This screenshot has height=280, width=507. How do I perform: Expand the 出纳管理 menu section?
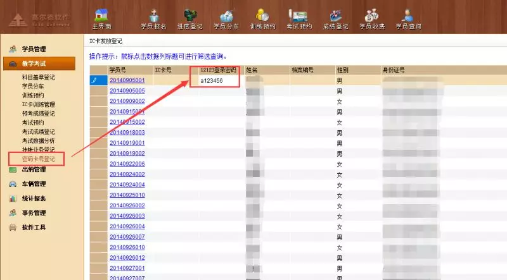34,169
